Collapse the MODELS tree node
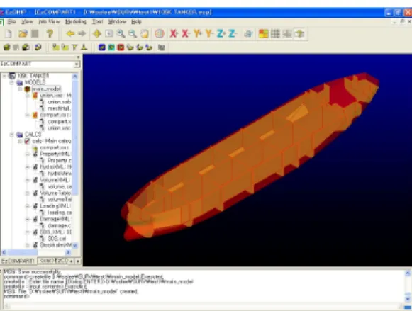412x311 pixels. (11, 83)
